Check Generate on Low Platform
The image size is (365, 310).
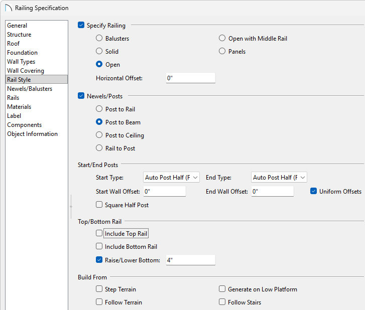222,289
